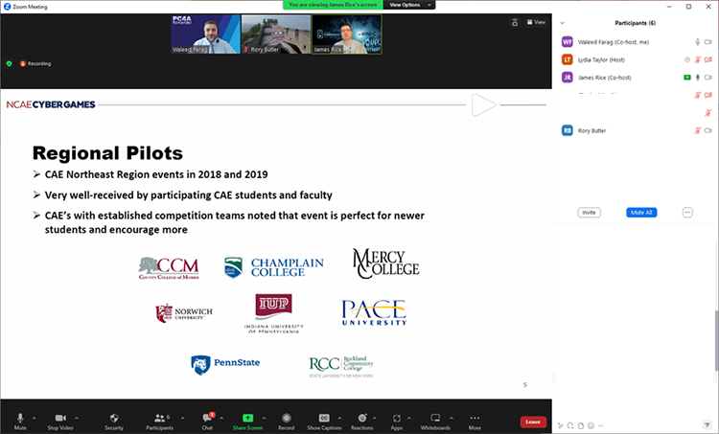Open the Participants panel button in toolbar
Viewport: 719px width, 434px height.
click(x=159, y=422)
